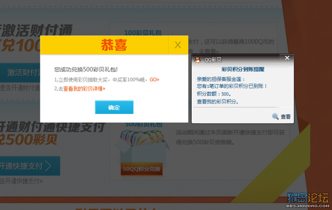Click the dimmed 激活财付通 button

[x=20, y=73]
